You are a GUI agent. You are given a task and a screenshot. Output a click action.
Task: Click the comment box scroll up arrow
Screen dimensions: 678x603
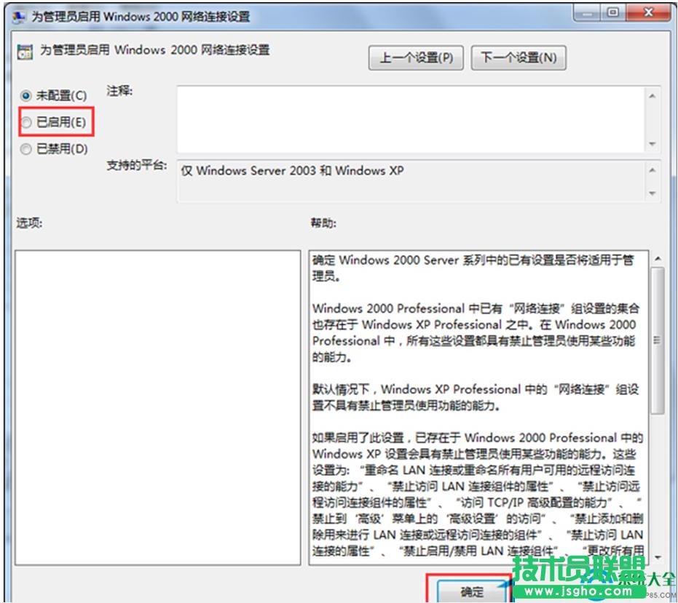(x=653, y=95)
